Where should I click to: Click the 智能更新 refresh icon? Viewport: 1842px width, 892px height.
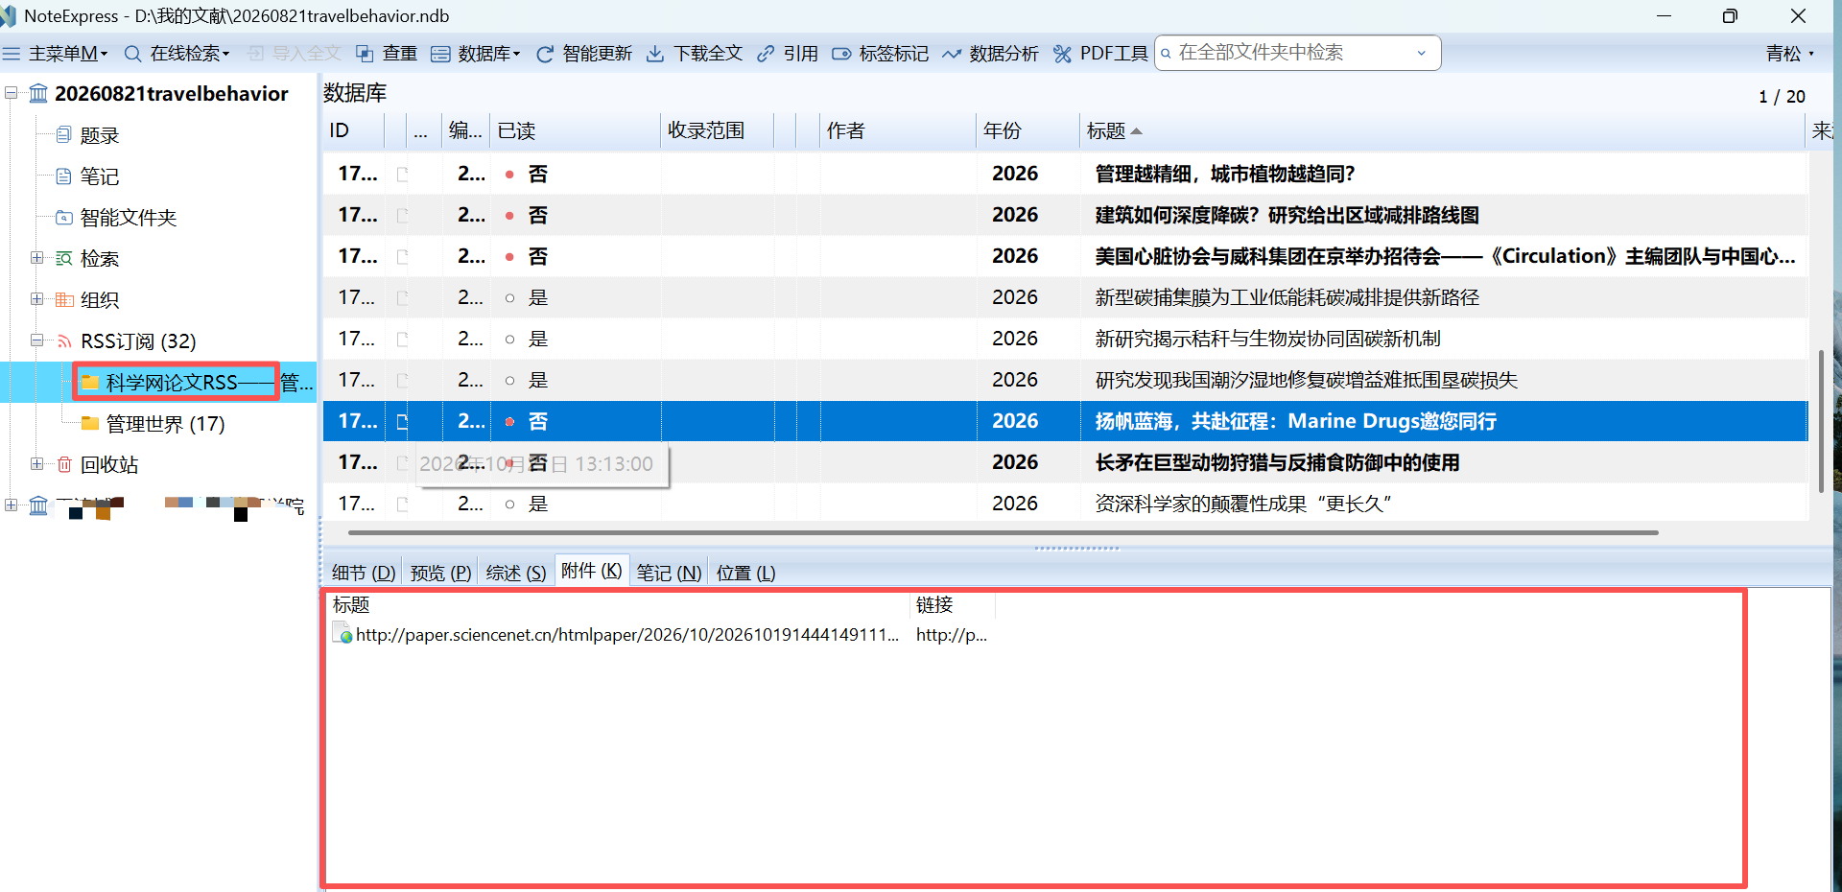pos(545,54)
